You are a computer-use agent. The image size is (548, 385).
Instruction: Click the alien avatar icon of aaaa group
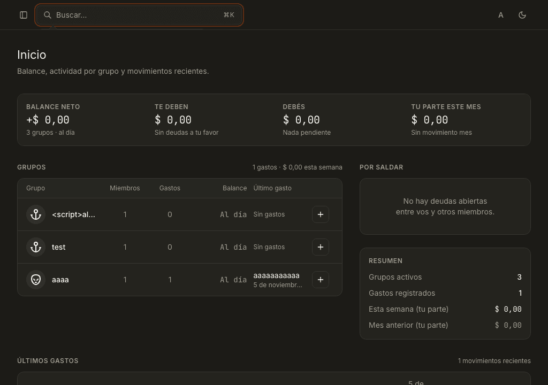point(36,280)
